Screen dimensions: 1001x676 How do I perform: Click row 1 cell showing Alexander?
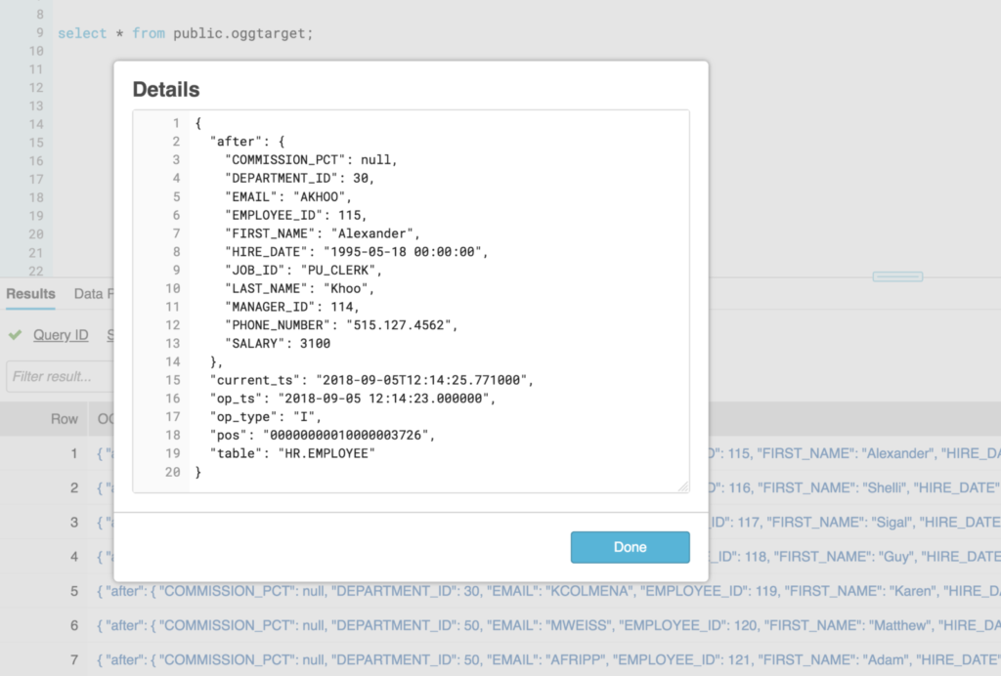pos(850,453)
